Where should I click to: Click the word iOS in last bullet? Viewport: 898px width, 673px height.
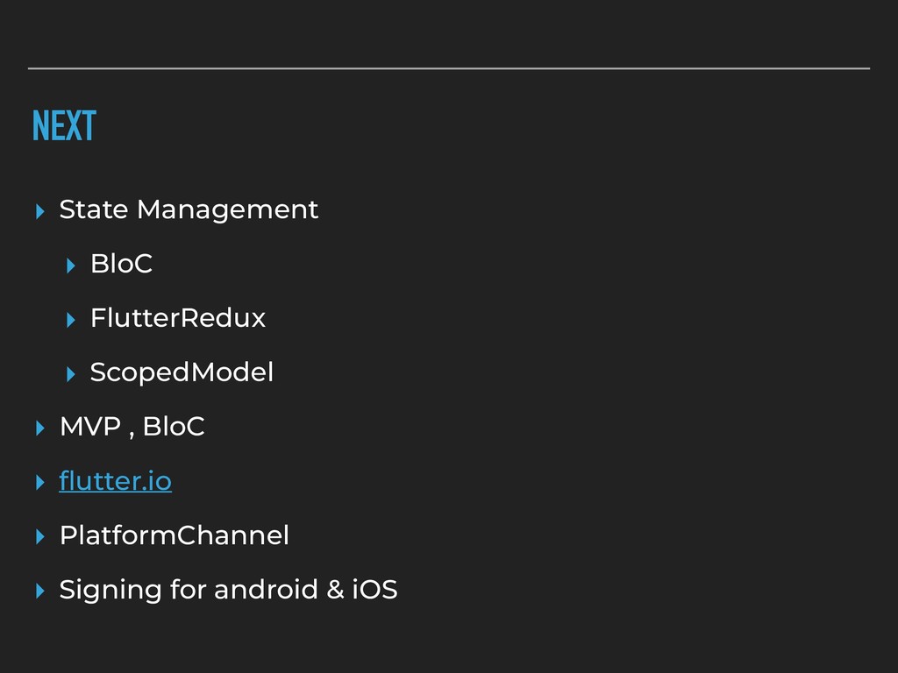pyautogui.click(x=374, y=590)
